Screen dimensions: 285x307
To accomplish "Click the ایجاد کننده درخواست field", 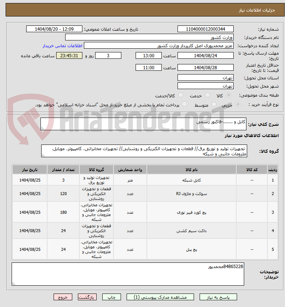I will click(x=159, y=45).
